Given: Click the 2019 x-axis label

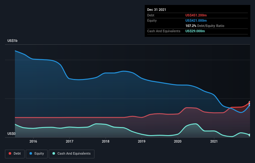Looking at the screenshot, I should 142,141.
